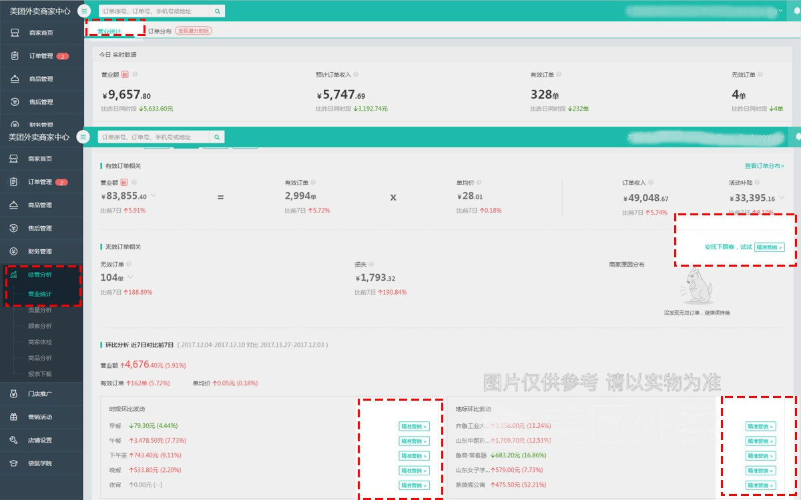Expand dropdown arrow next to 104单

[129, 277]
